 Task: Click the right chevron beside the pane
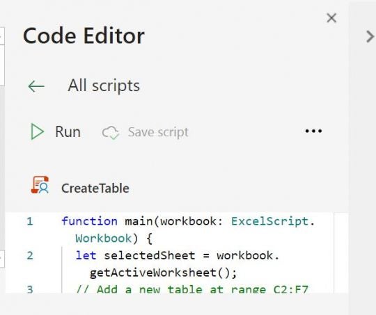370,37
